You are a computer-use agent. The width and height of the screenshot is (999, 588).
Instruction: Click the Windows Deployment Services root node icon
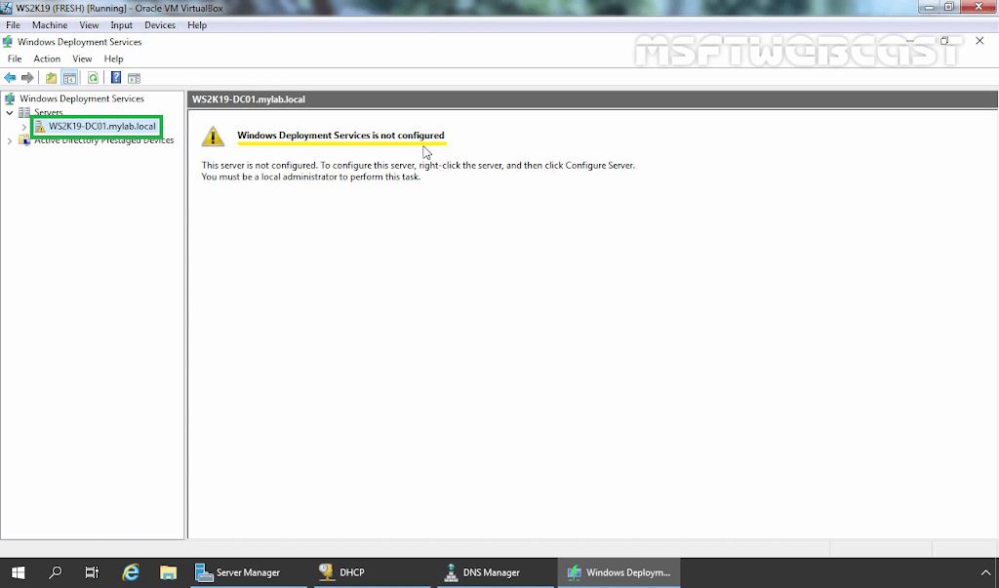[10, 98]
